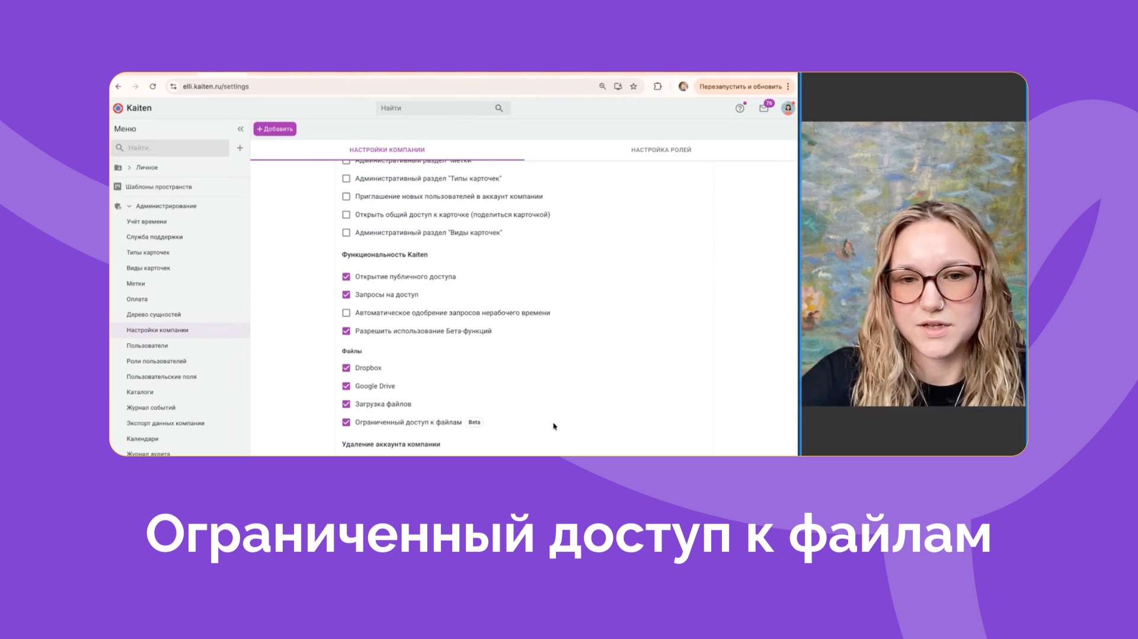This screenshot has width=1138, height=639.
Task: Open Пользовательские поля in sidebar
Action: [x=161, y=377]
